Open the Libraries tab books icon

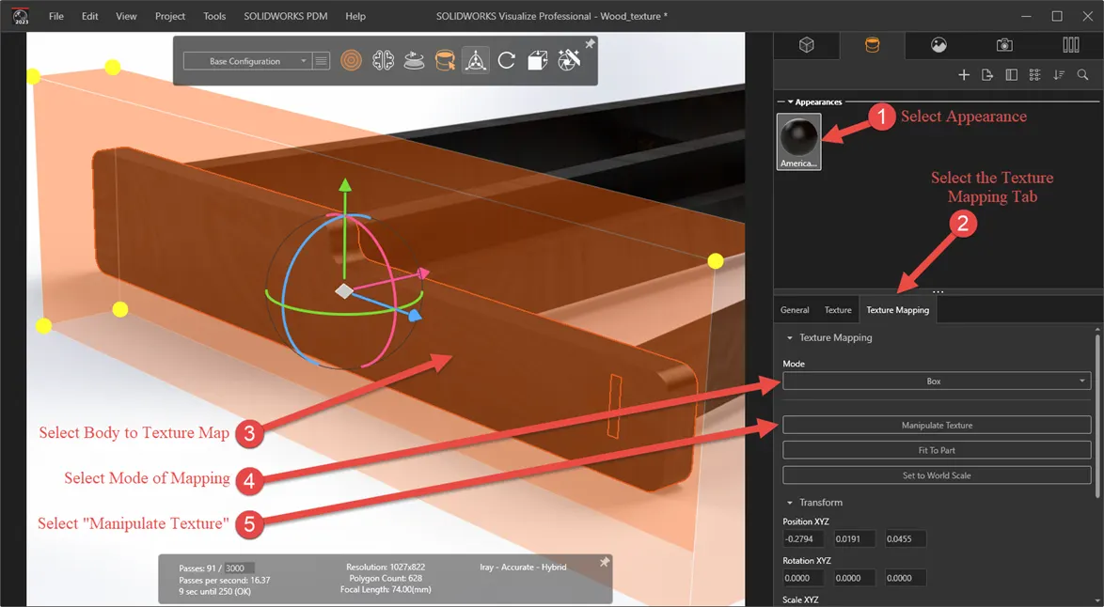pos(1071,45)
